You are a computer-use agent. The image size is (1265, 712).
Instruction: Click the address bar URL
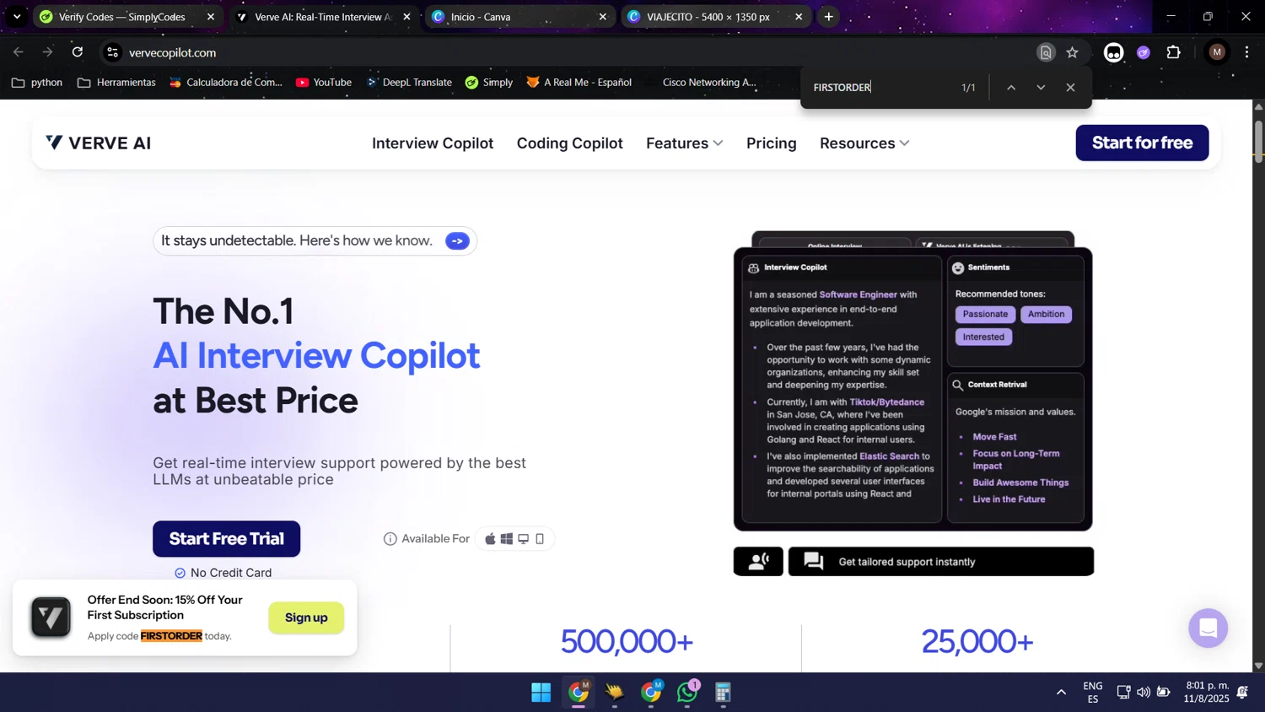coord(172,52)
